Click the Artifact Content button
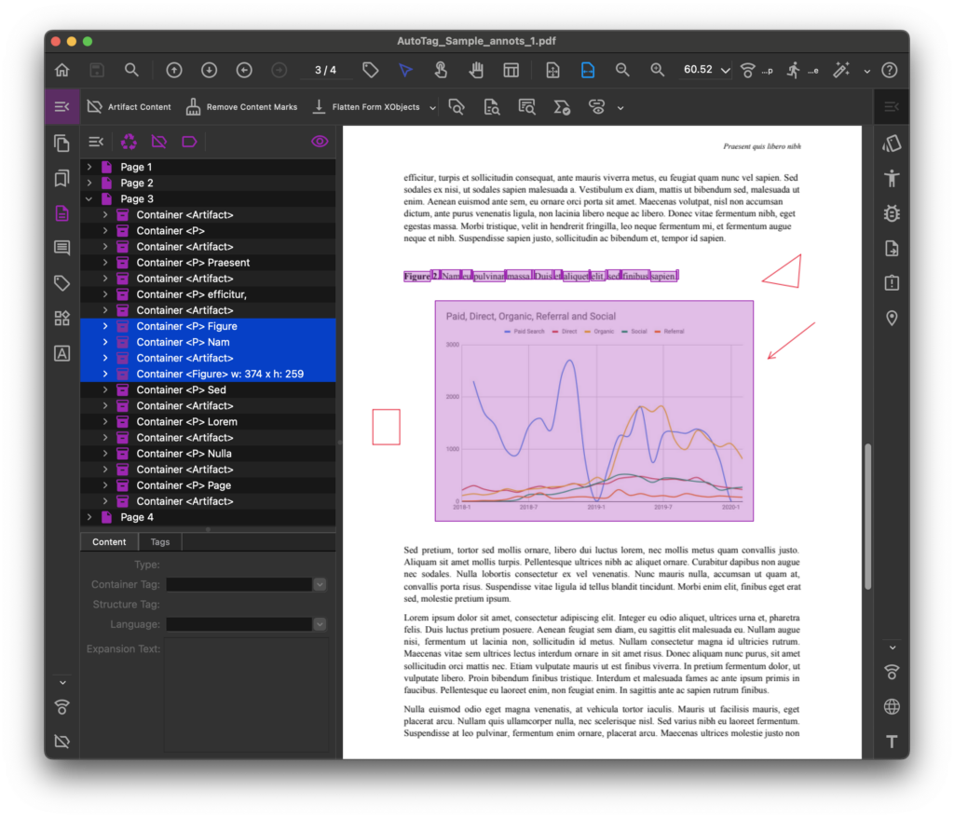Viewport: 954px width, 818px height. (x=129, y=107)
